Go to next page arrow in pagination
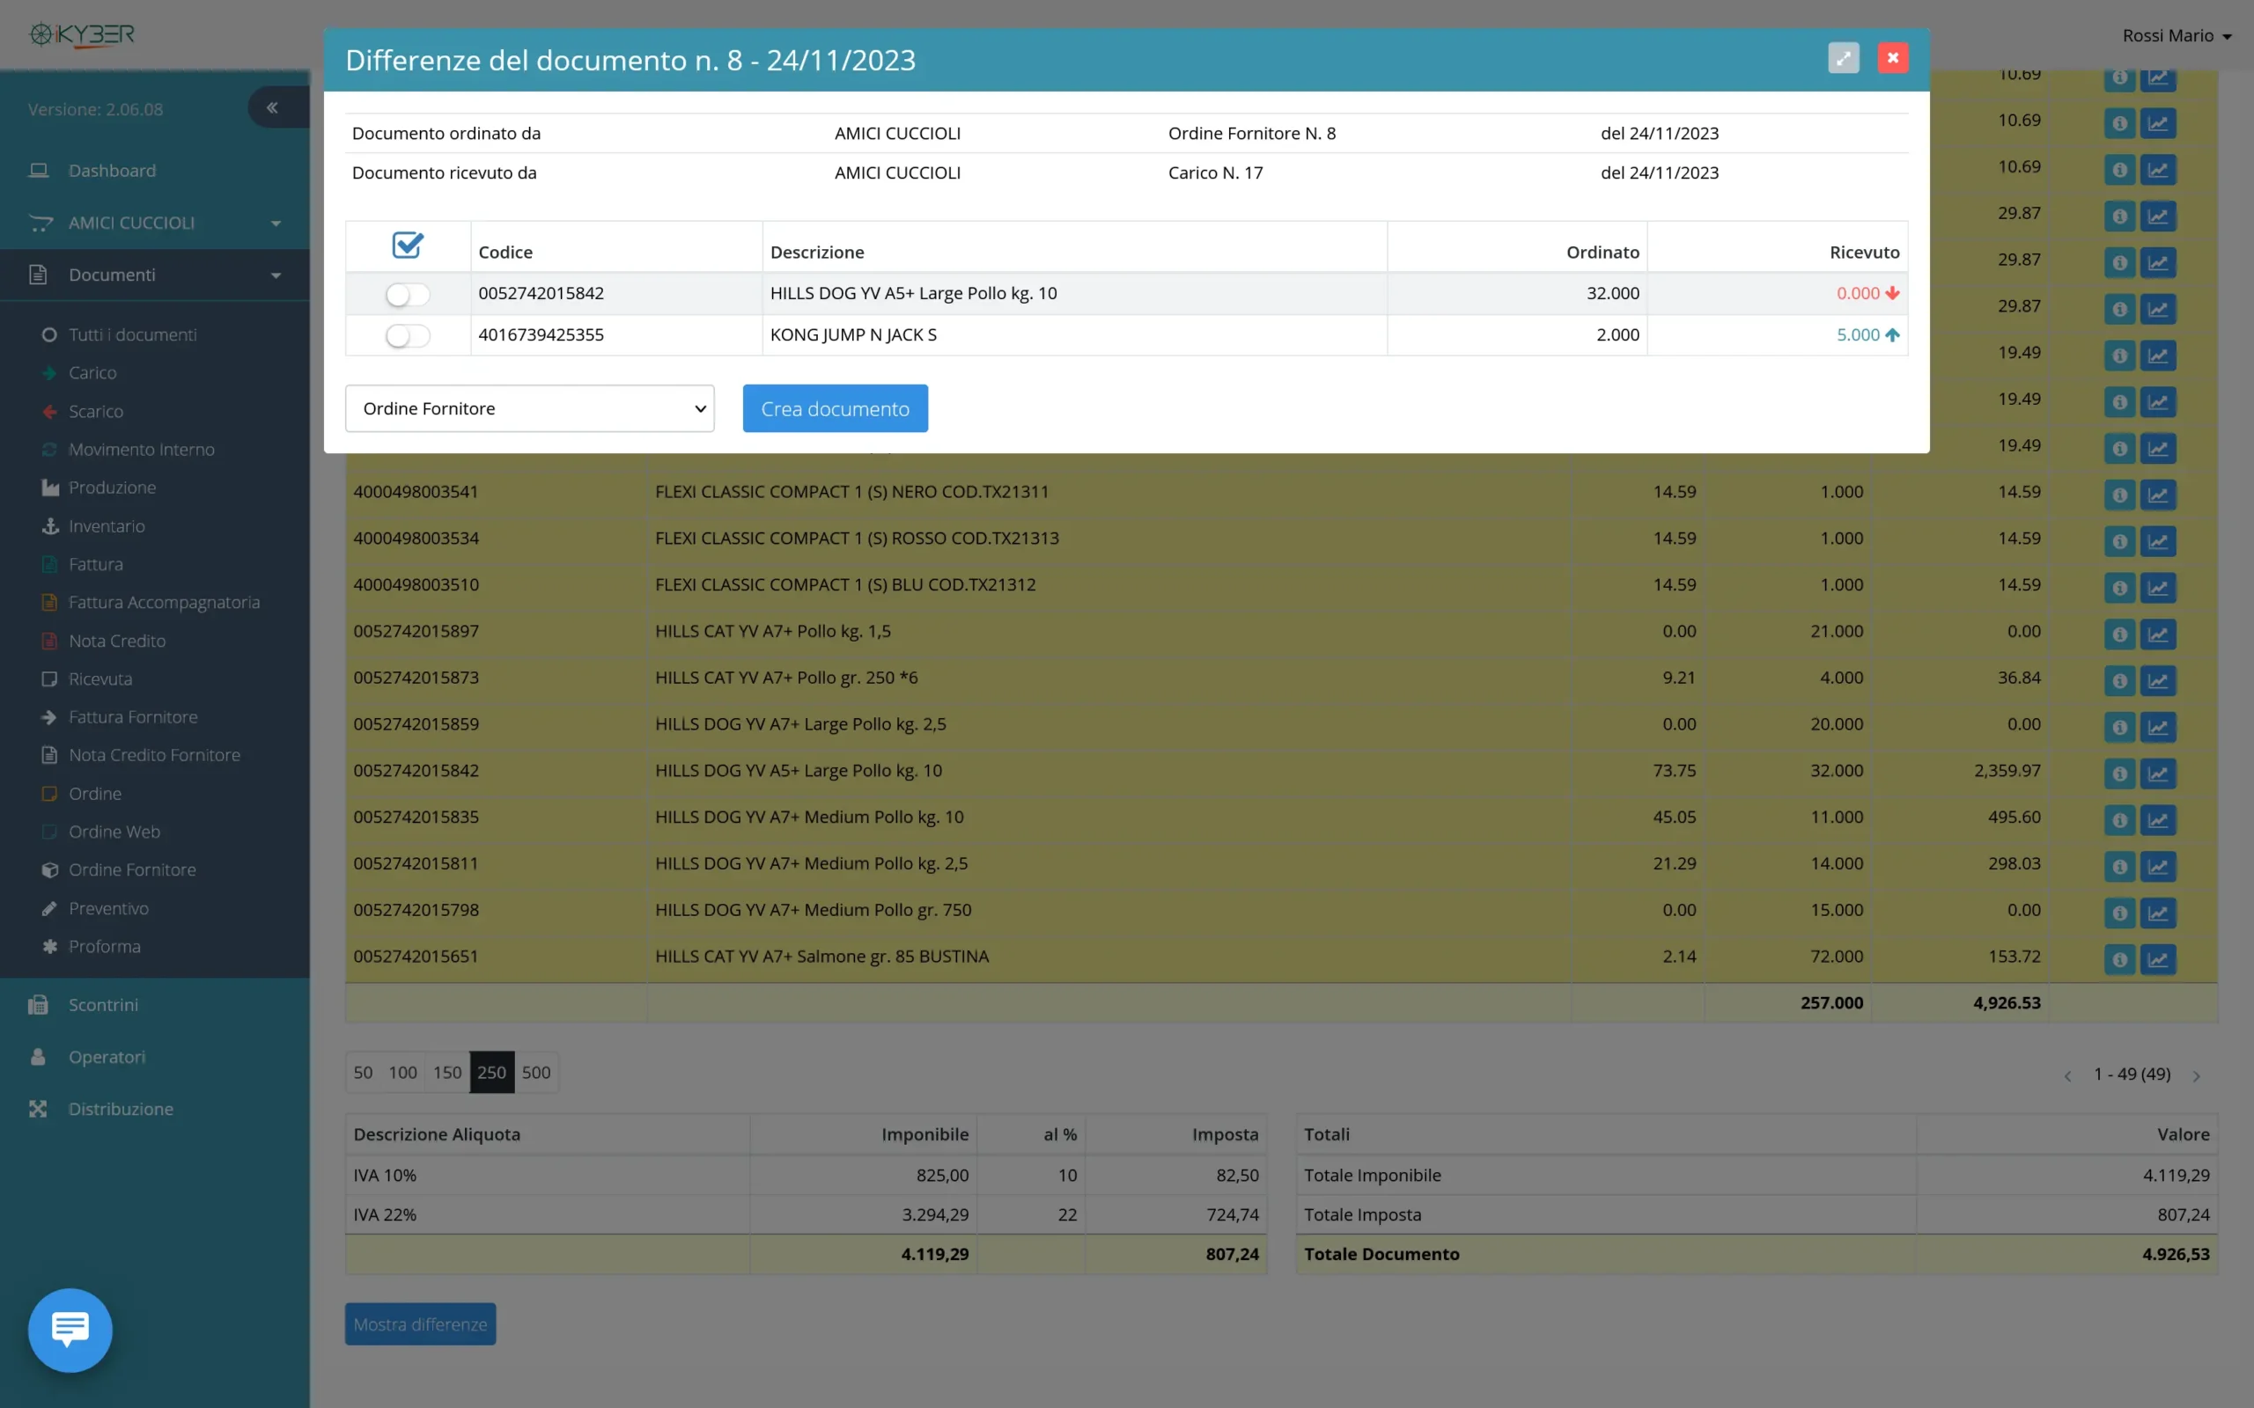Viewport: 2254px width, 1408px height. coord(2196,1075)
